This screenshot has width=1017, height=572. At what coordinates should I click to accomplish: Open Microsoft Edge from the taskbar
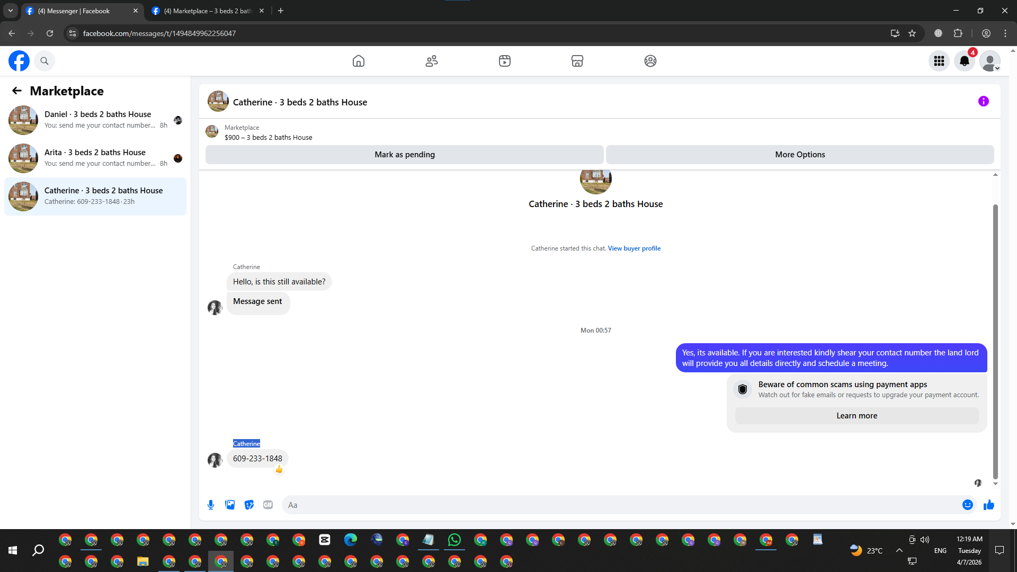(351, 540)
